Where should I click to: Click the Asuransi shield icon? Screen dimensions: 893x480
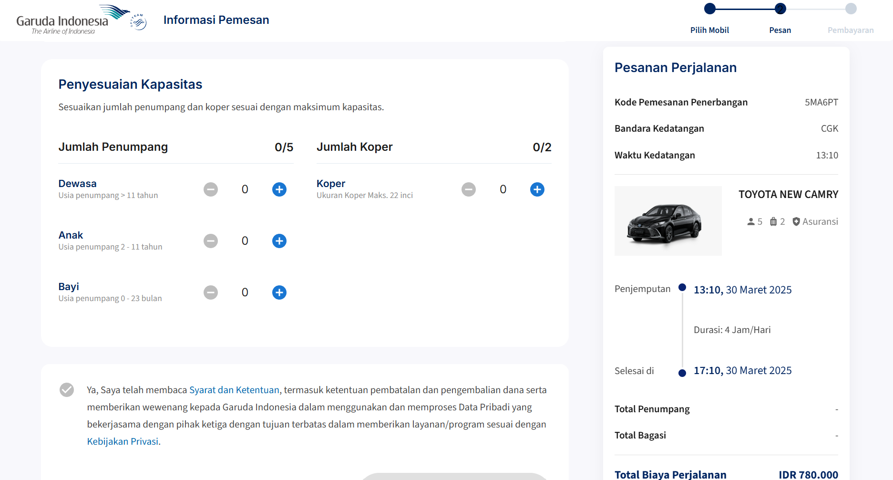[796, 221]
